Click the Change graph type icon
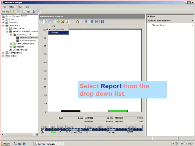Image resolution: width=195 pixels, height=146 pixels. pyautogui.click(x=50, y=22)
